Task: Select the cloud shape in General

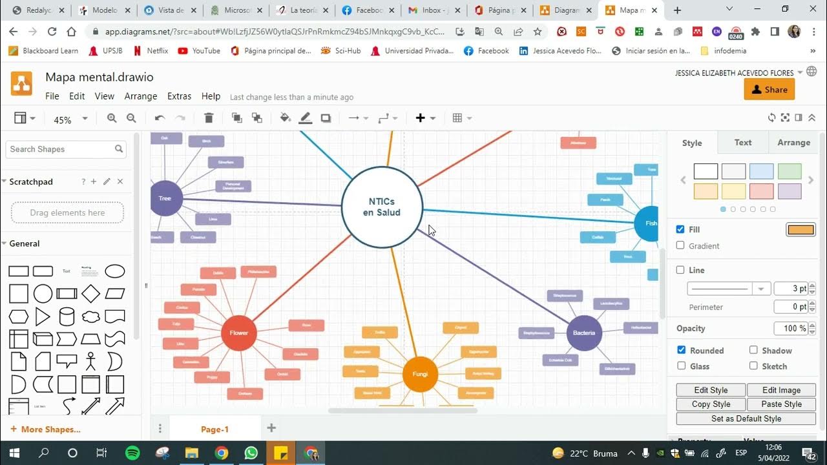Action: point(90,316)
